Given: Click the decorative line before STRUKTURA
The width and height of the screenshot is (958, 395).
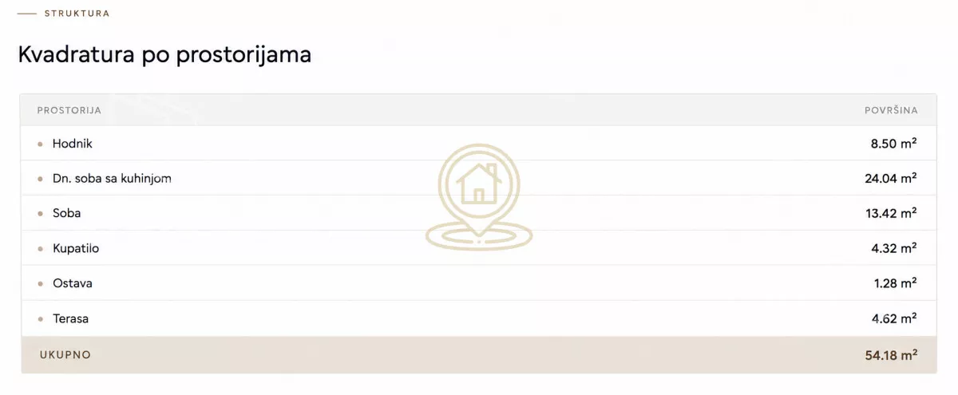Looking at the screenshot, I should (27, 14).
